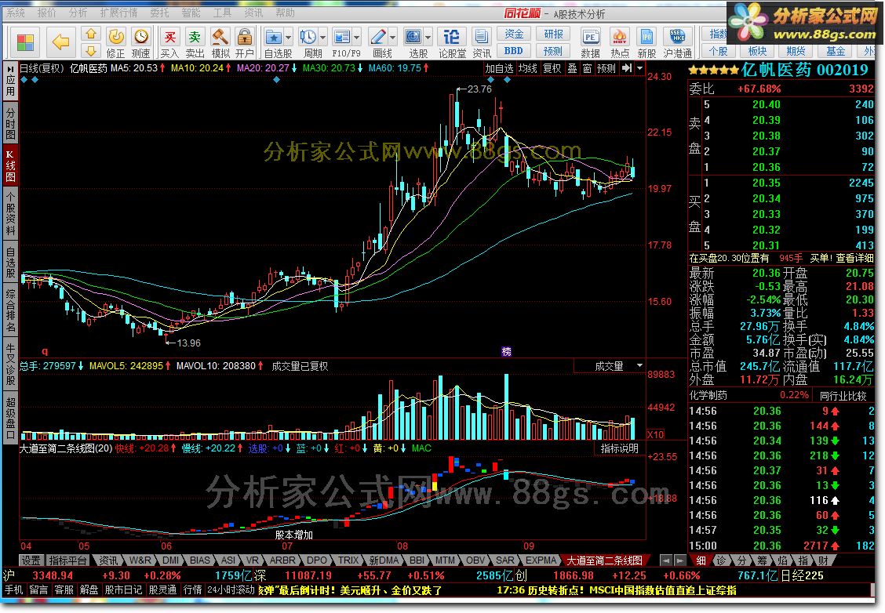885x613 pixels.
Task: Click the red 买入 buy icon
Action: click(x=169, y=37)
